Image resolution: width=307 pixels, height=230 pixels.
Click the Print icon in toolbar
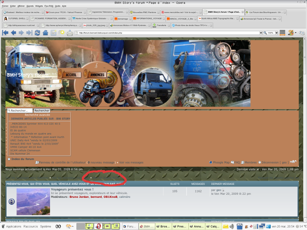pos(70,33)
